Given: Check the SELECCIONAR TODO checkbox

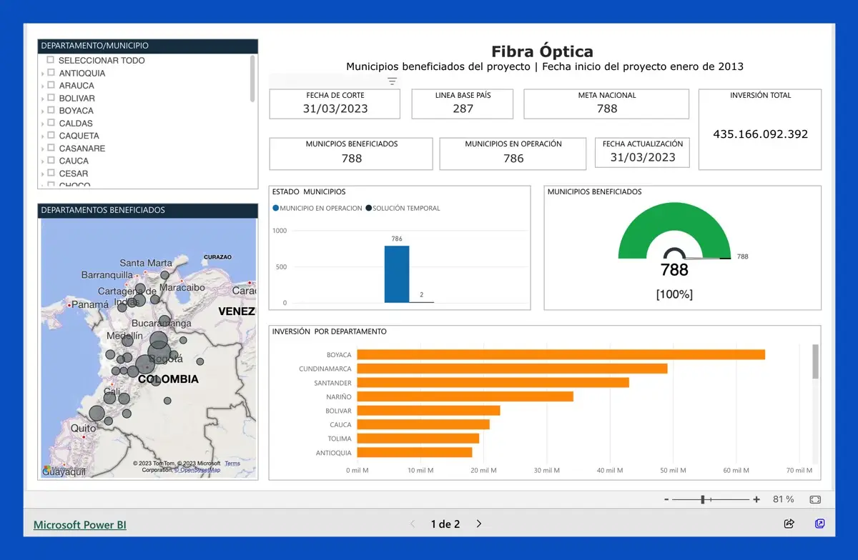Looking at the screenshot, I should tap(51, 60).
